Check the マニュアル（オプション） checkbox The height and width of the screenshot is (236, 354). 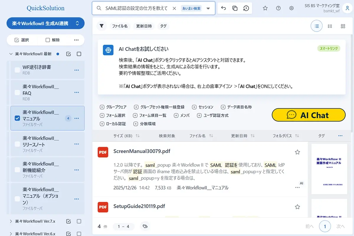[x=17, y=199]
